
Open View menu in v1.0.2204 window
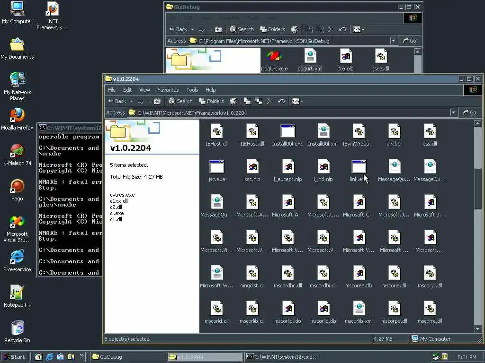point(144,90)
